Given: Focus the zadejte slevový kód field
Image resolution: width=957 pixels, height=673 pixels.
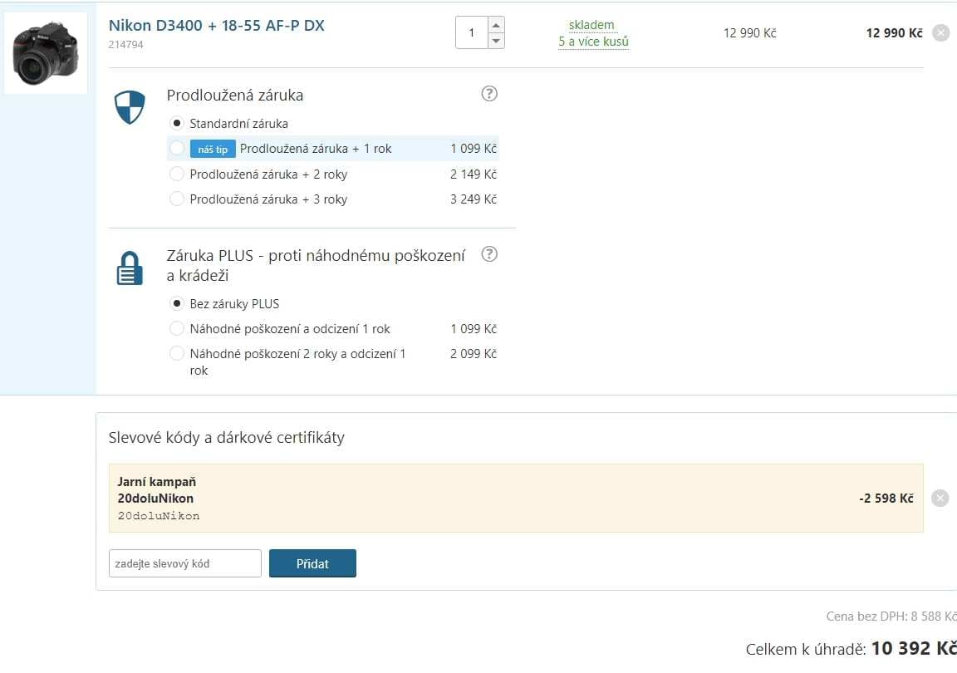Looking at the screenshot, I should (185, 563).
